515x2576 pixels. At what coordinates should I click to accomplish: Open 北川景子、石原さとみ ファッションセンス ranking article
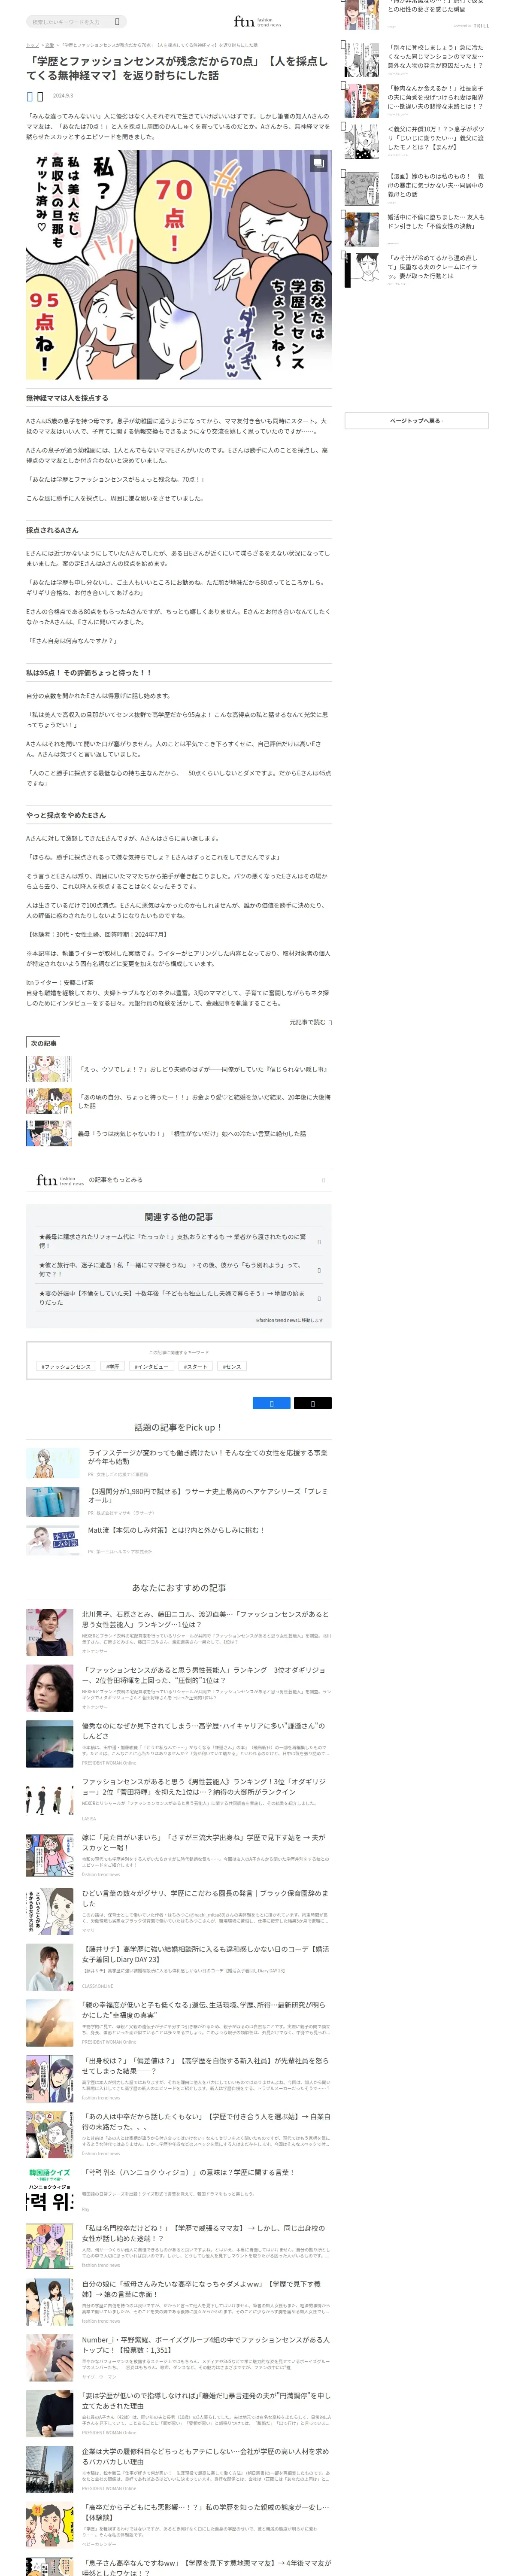(x=205, y=1619)
